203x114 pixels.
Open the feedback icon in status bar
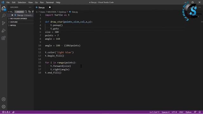pyautogui.click(x=195, y=112)
